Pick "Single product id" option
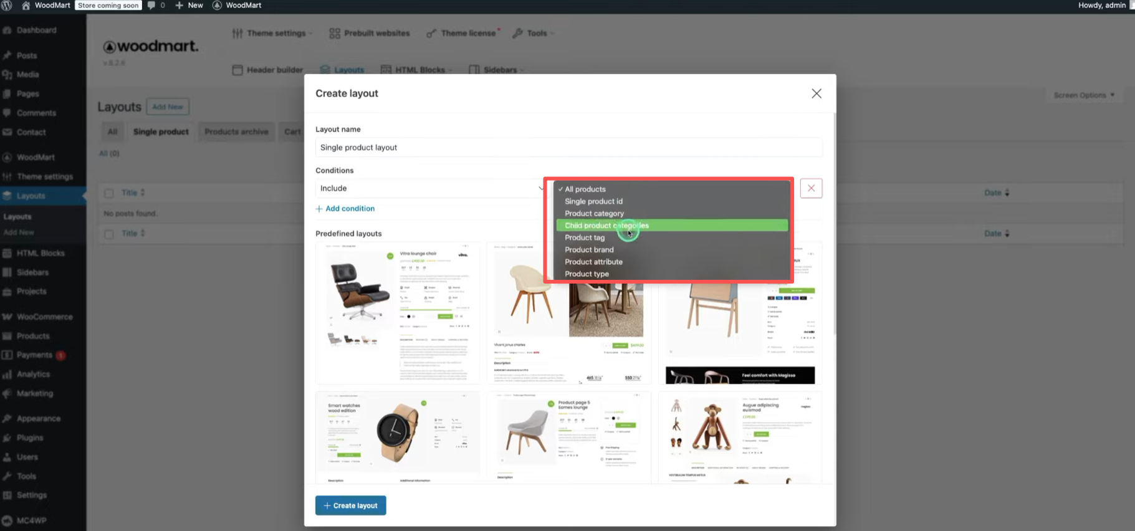The width and height of the screenshot is (1135, 531). tap(672, 201)
